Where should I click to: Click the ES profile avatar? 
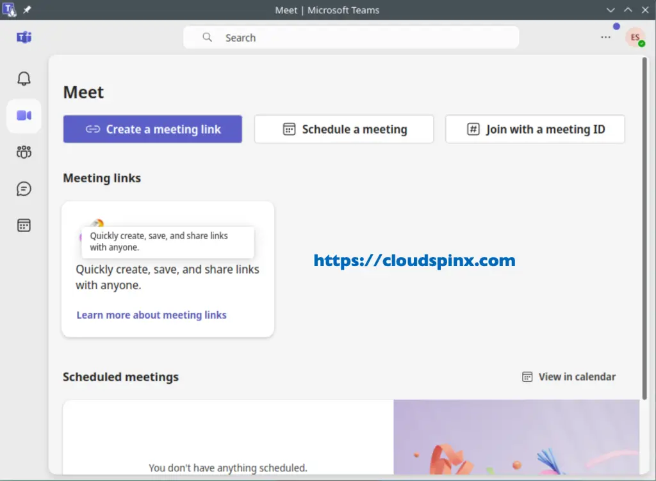tap(635, 37)
